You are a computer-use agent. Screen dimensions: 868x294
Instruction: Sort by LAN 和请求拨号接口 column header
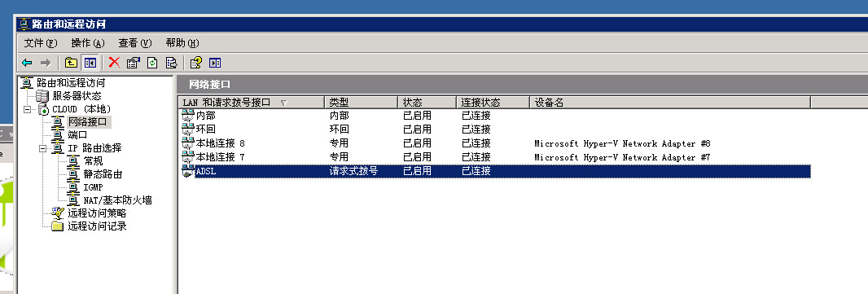tap(252, 103)
